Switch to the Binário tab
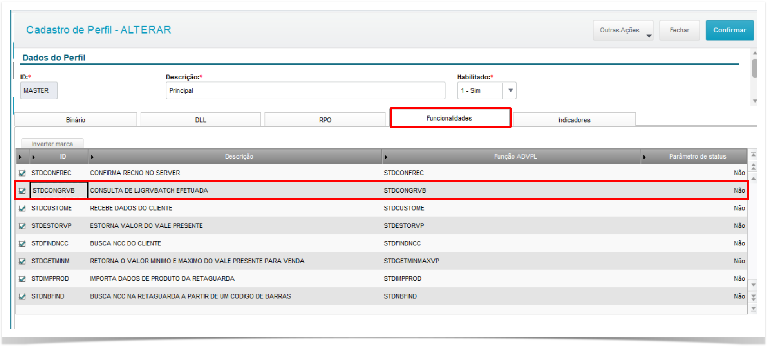 tap(76, 120)
